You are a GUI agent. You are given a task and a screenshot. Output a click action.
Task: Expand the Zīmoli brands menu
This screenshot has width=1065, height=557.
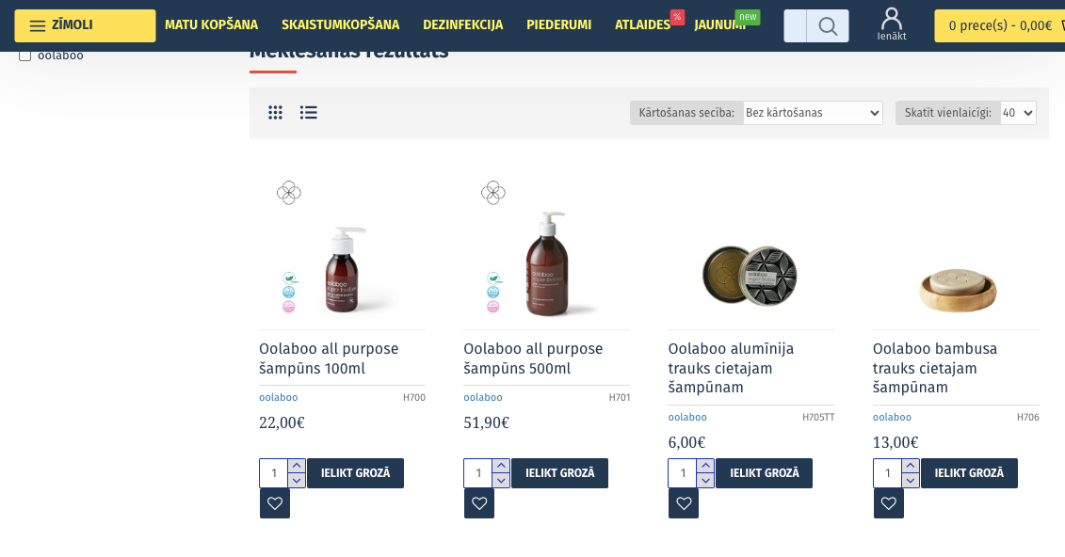tap(85, 25)
